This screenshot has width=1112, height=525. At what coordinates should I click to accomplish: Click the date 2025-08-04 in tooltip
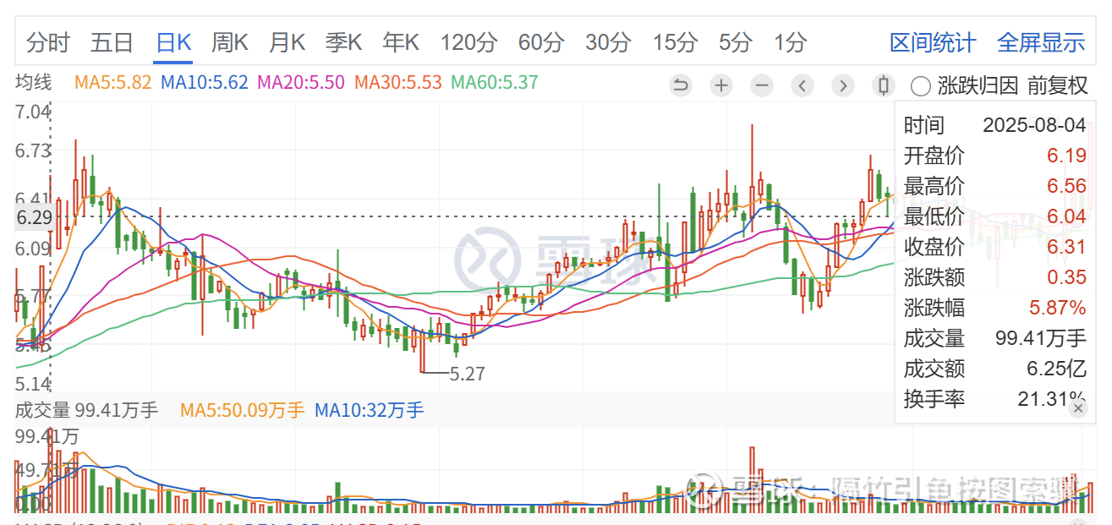[x=1034, y=125]
